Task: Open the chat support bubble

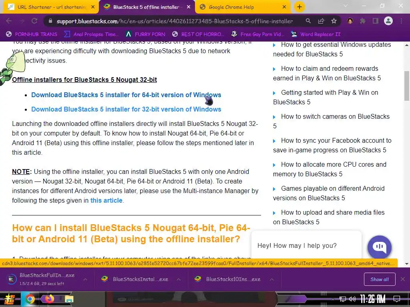Action: point(380,247)
